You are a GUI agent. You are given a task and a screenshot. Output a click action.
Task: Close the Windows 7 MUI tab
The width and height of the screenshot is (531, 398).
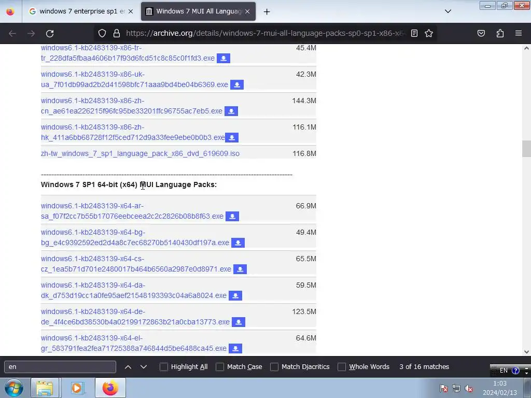[x=247, y=11]
